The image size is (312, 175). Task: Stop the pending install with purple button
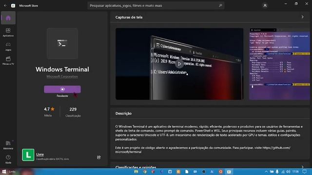pyautogui.click(x=62, y=89)
